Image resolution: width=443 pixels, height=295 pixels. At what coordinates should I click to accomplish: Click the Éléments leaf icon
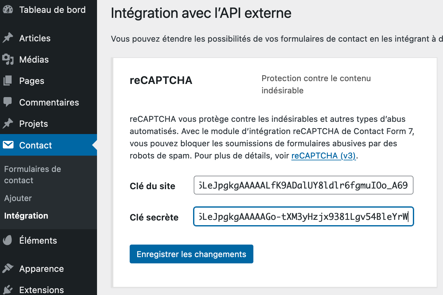8,240
